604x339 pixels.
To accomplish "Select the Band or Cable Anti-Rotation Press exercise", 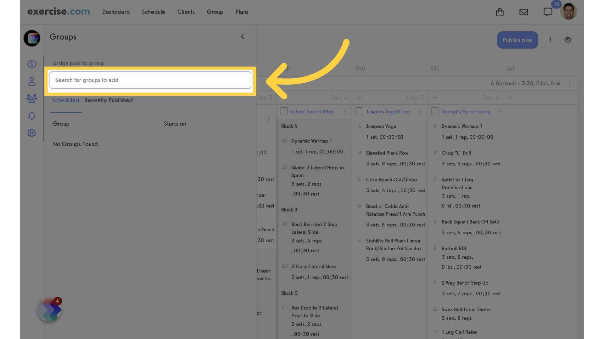I will click(x=395, y=210).
